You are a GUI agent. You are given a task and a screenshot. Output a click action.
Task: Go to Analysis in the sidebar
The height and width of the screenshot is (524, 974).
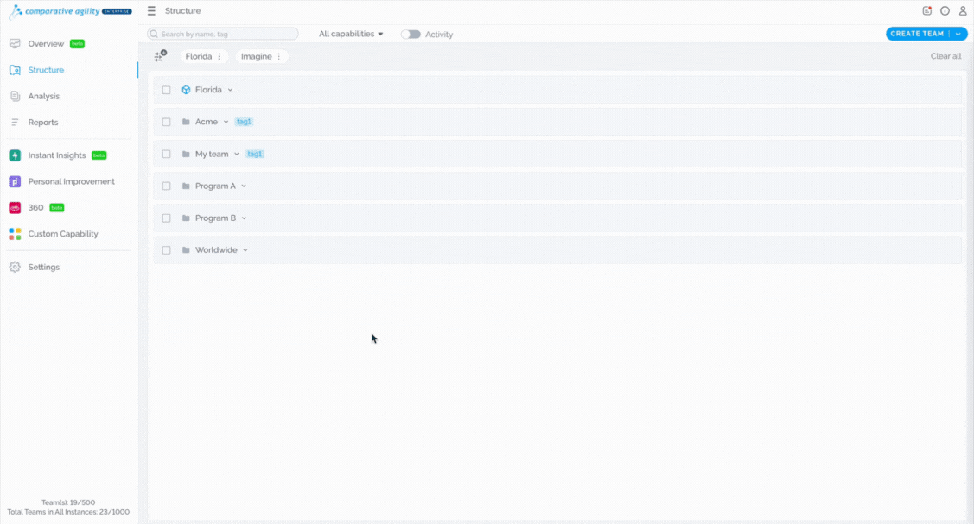43,96
